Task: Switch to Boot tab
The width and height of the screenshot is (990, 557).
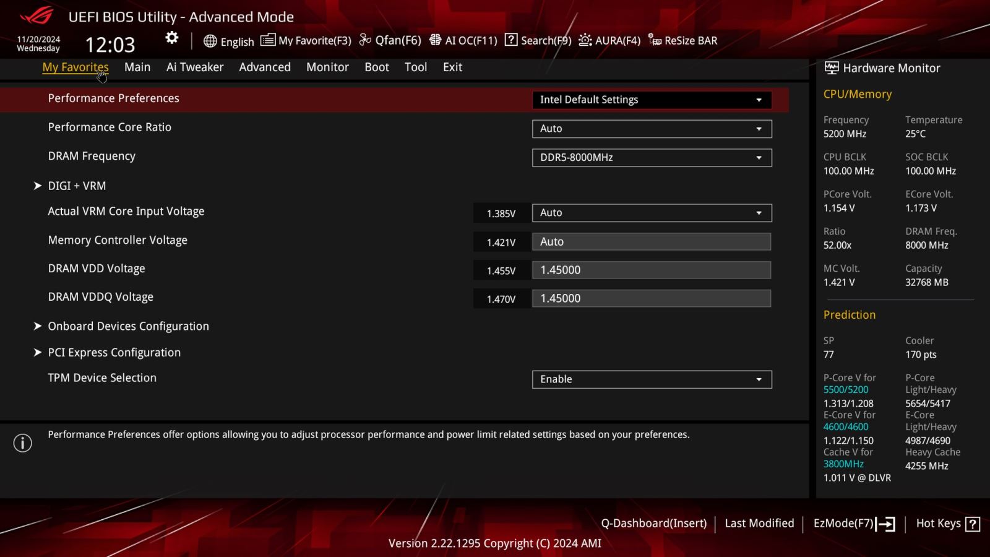Action: [x=377, y=67]
